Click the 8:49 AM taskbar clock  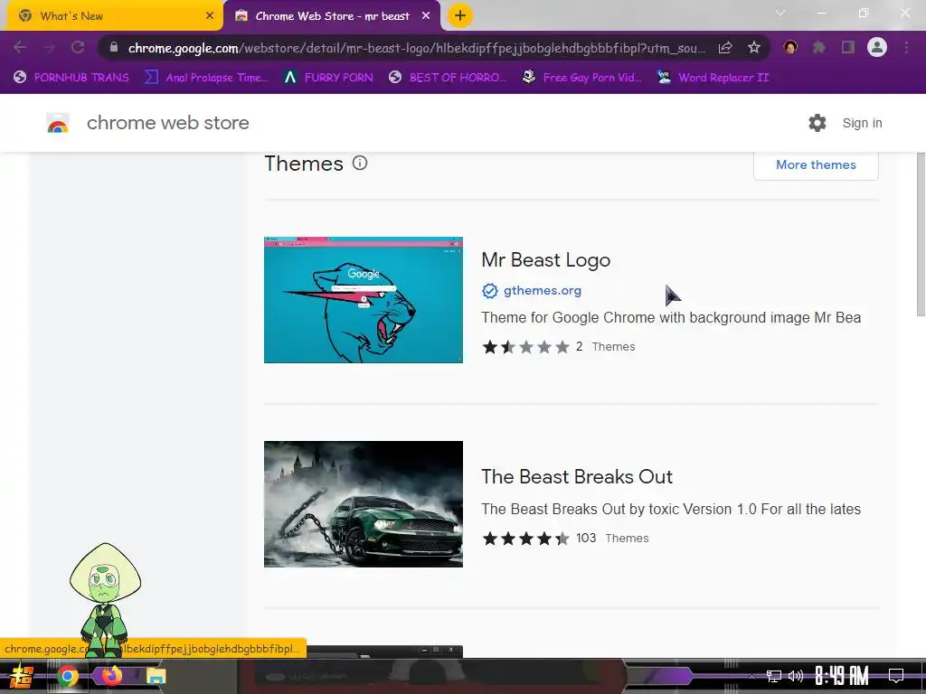[842, 676]
